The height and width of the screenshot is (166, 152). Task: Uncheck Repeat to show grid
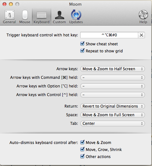[x=82, y=51]
